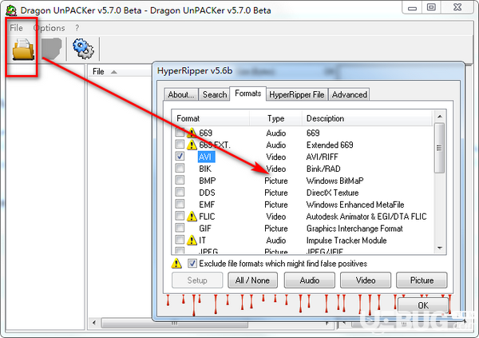The height and width of the screenshot is (338, 479).
Task: Check the DDS format checkbox
Action: coord(180,192)
